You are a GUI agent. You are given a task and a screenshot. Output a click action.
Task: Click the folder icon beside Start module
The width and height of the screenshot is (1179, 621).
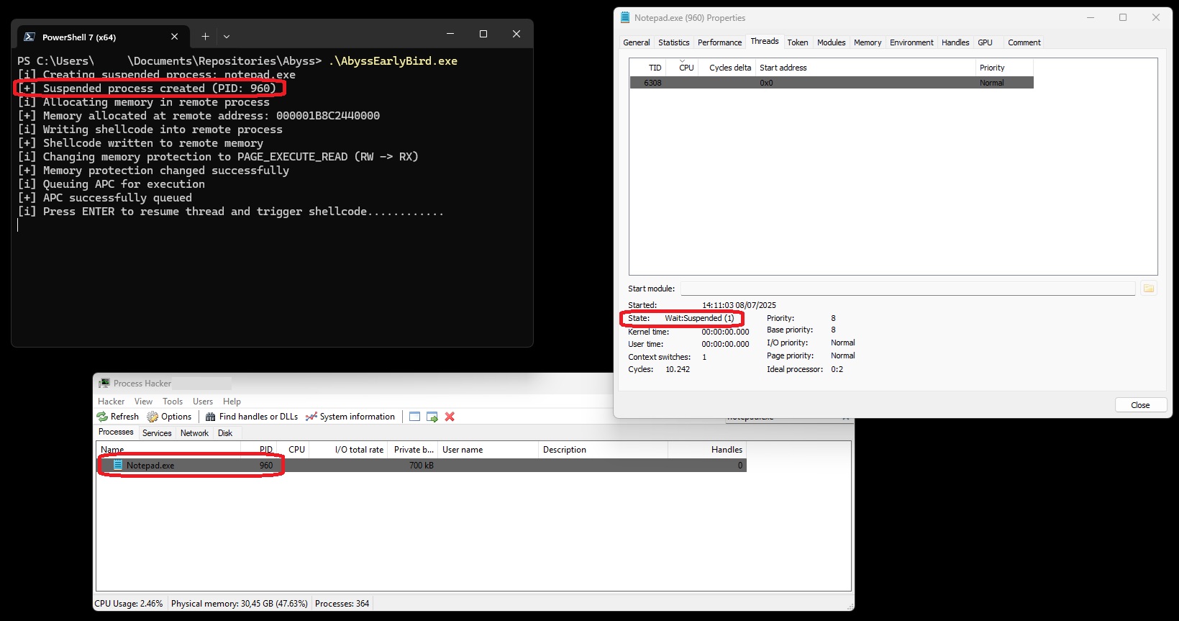click(x=1149, y=289)
